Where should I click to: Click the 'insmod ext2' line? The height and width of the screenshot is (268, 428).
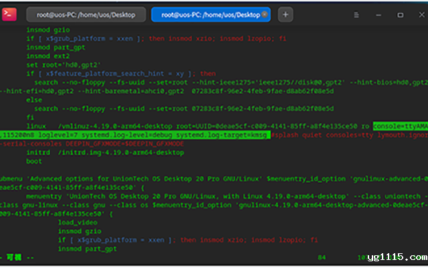pyautogui.click(x=47, y=56)
